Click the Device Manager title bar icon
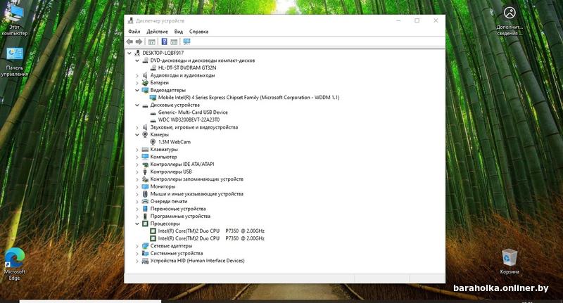563x303 pixels. coord(131,20)
